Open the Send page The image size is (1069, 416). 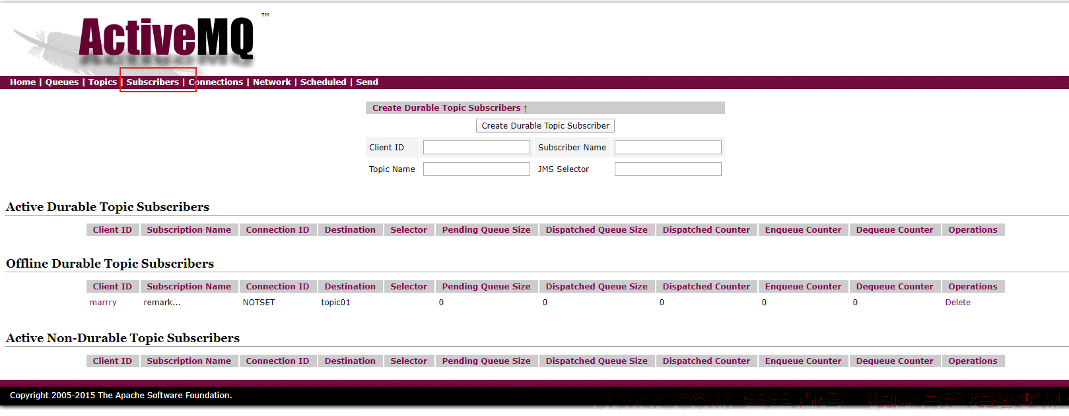click(367, 82)
